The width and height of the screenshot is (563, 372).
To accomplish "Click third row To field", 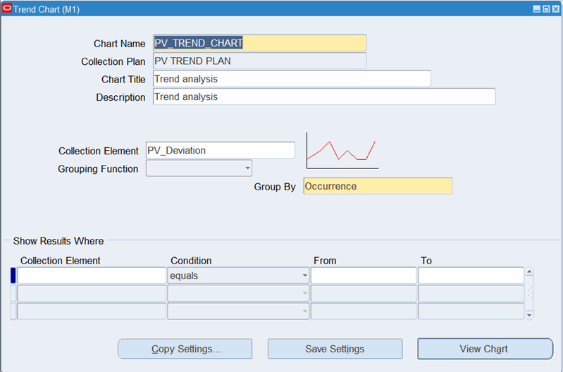I will click(471, 311).
